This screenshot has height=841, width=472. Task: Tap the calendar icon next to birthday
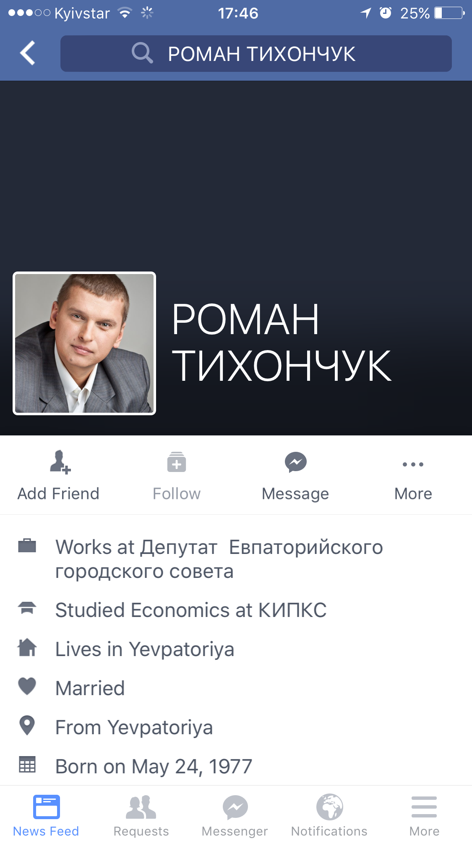click(x=27, y=765)
